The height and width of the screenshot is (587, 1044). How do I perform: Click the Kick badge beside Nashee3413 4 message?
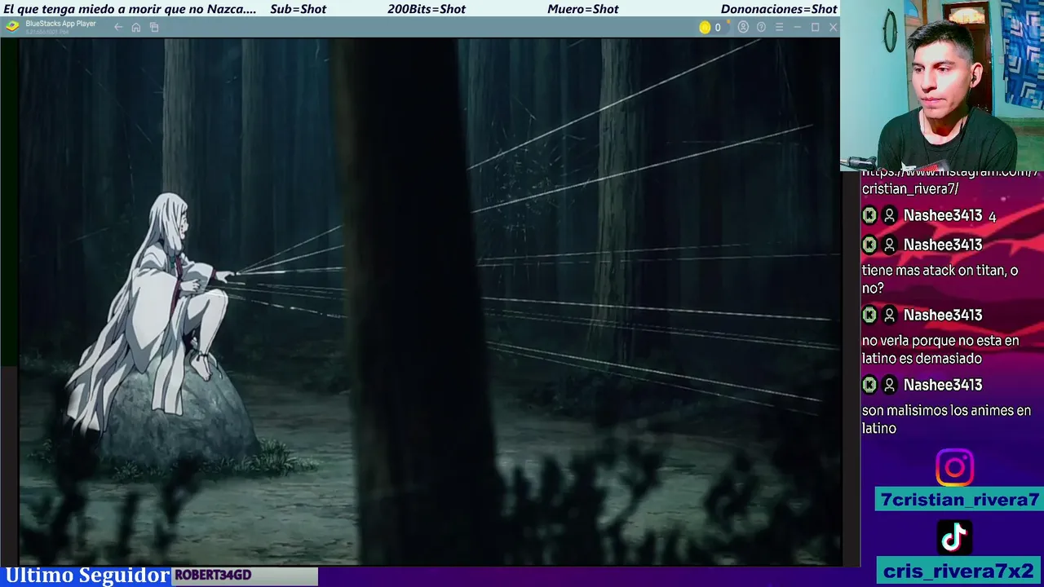869,215
